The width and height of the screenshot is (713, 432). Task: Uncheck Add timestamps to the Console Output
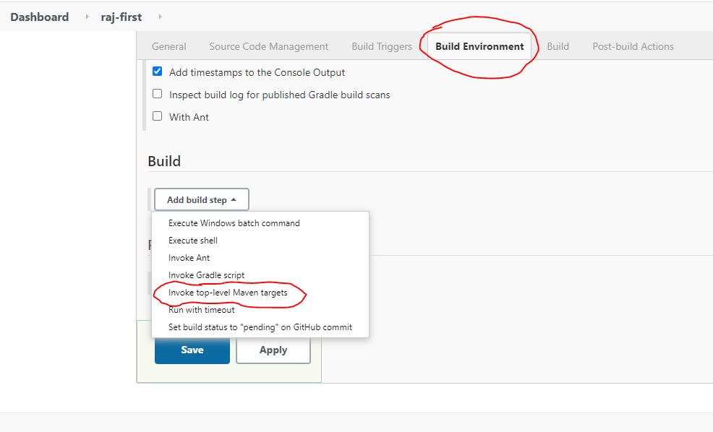click(158, 72)
